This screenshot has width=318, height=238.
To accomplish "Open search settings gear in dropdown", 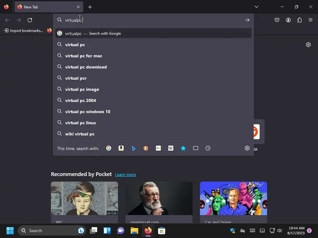I will (x=247, y=148).
